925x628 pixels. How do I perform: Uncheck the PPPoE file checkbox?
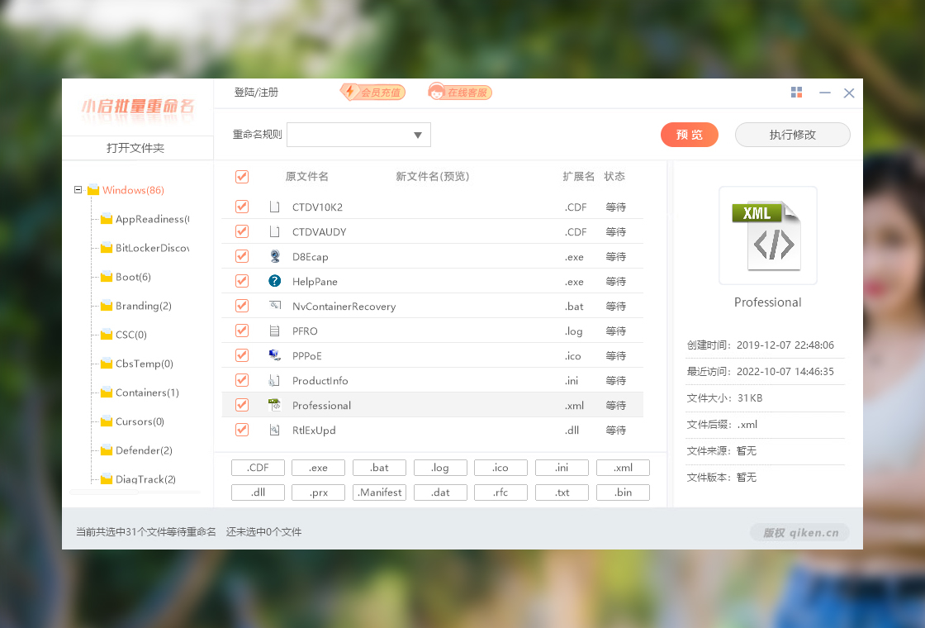point(242,355)
